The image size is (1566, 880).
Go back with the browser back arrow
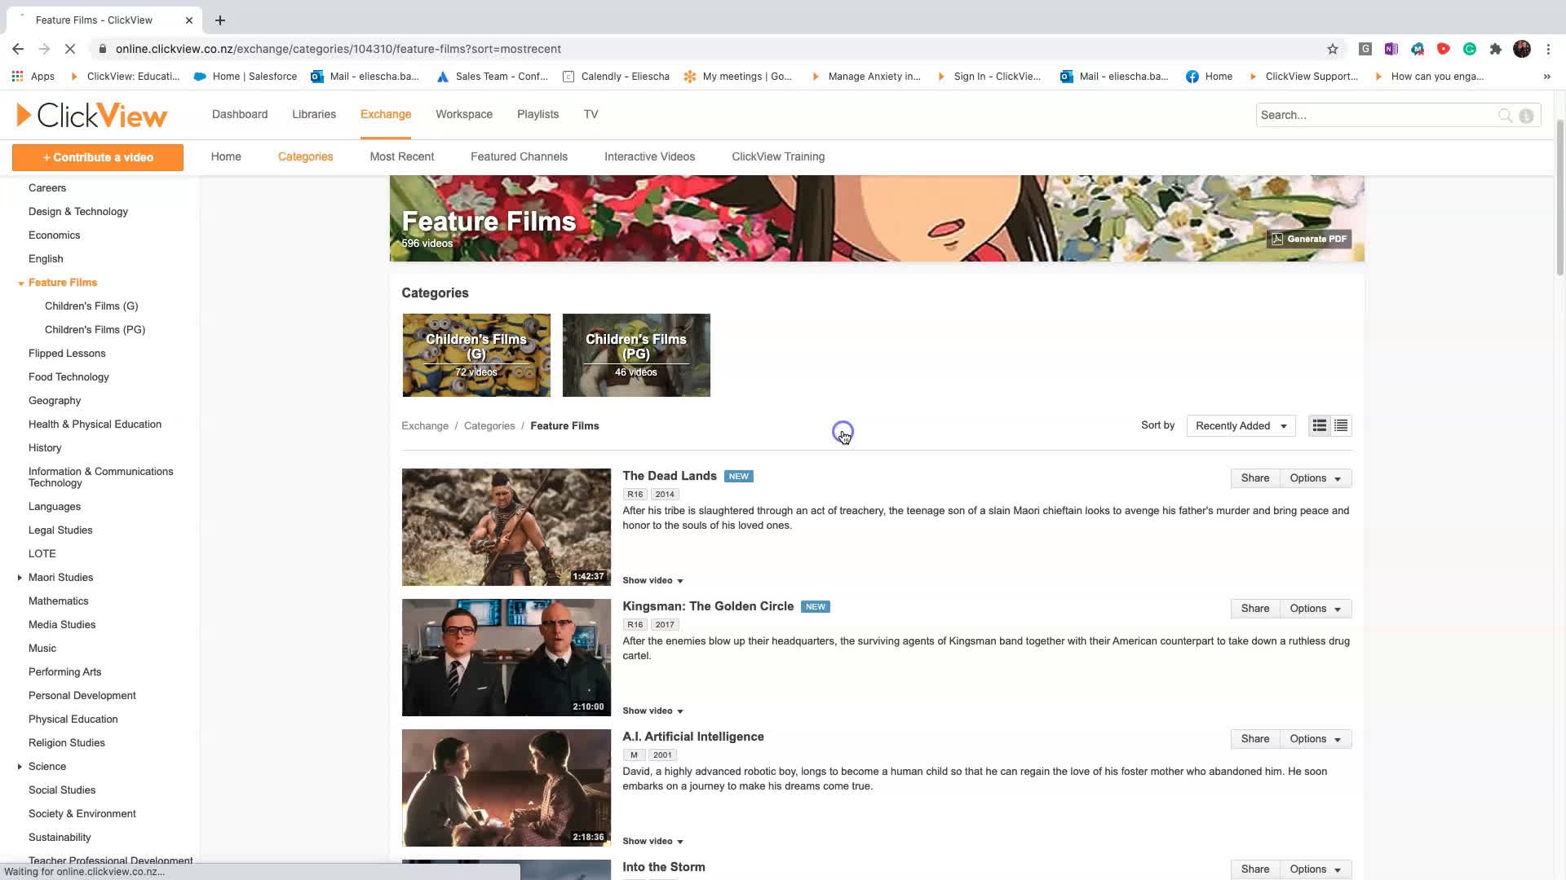point(18,49)
